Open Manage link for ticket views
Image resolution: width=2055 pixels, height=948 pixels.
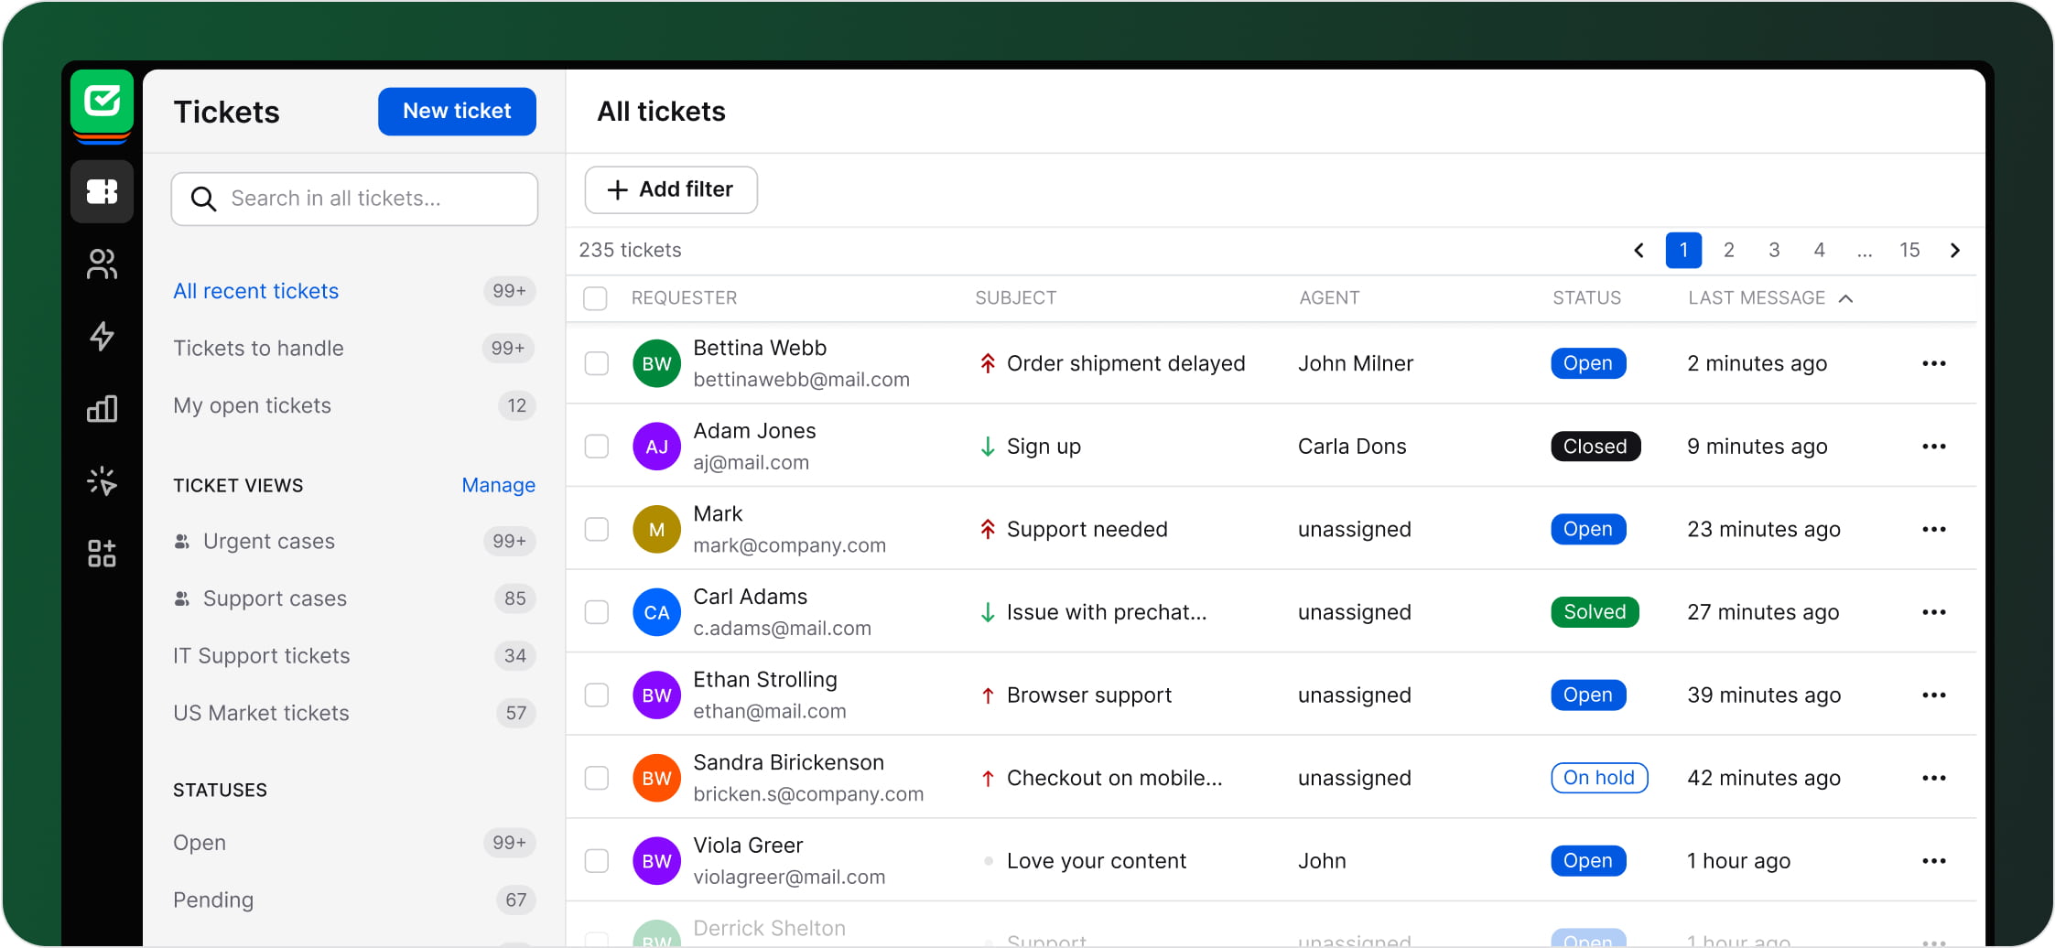498,485
